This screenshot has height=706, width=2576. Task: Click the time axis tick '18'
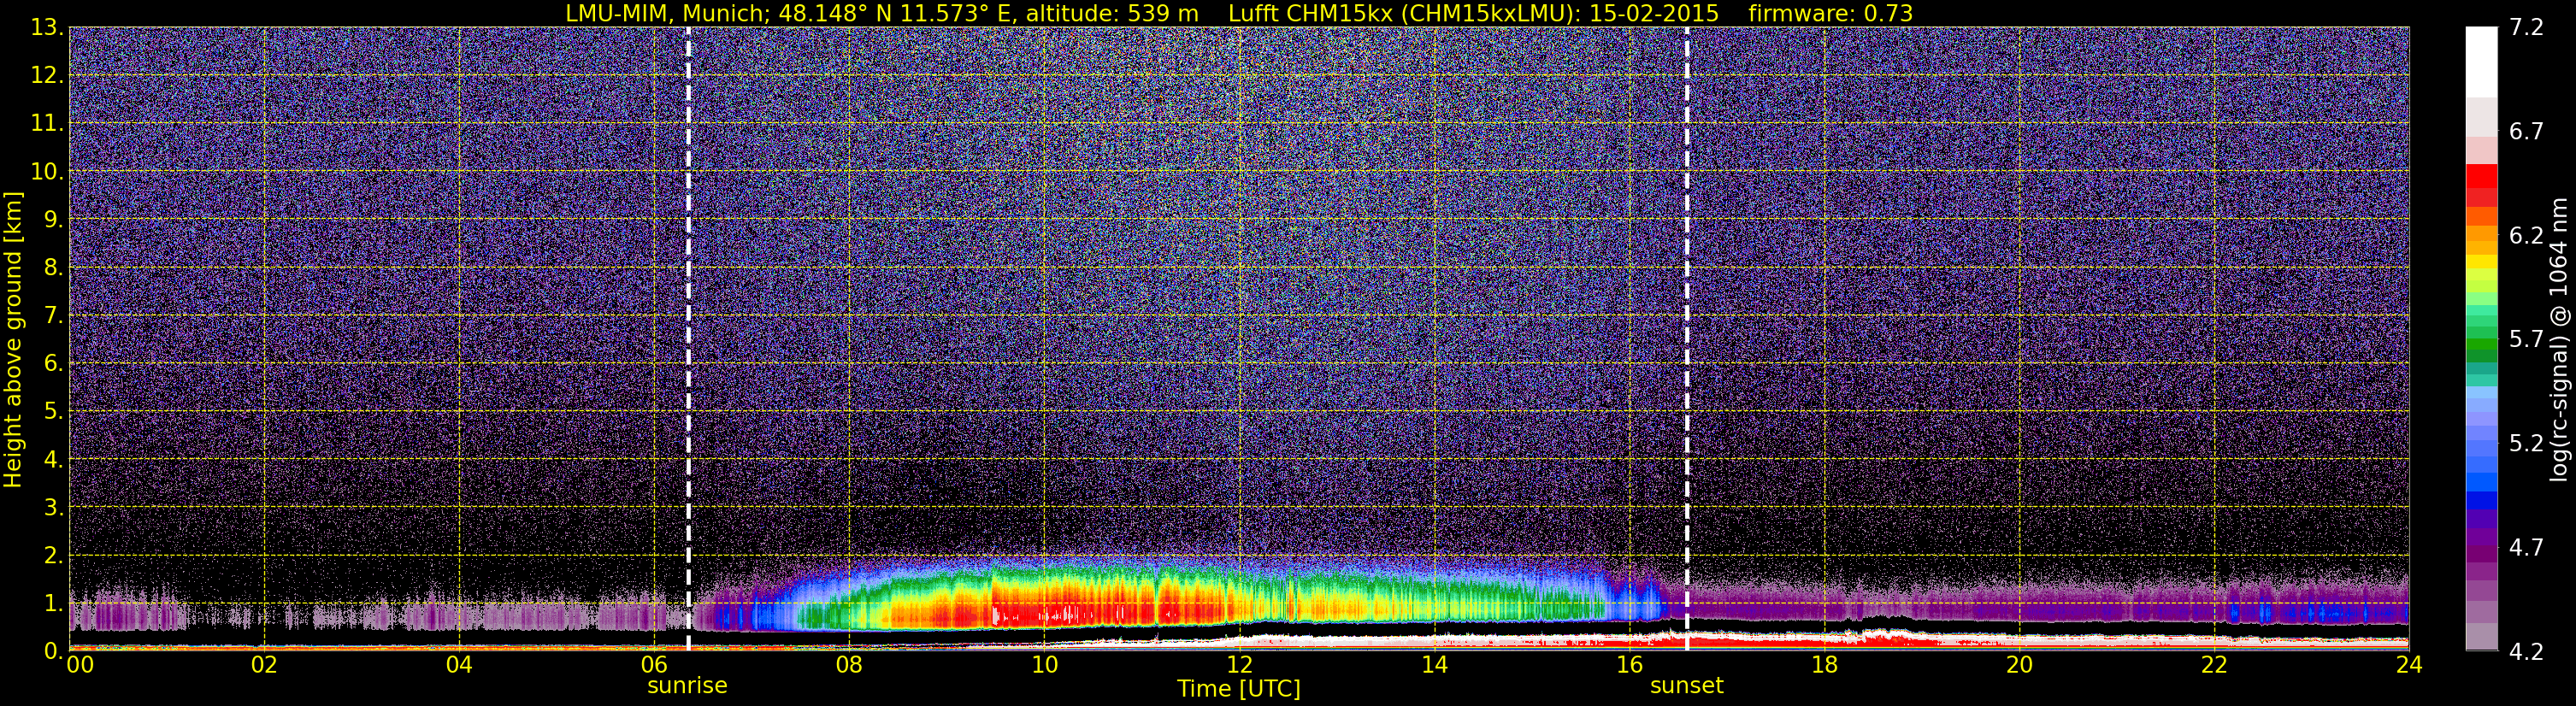point(1824,665)
